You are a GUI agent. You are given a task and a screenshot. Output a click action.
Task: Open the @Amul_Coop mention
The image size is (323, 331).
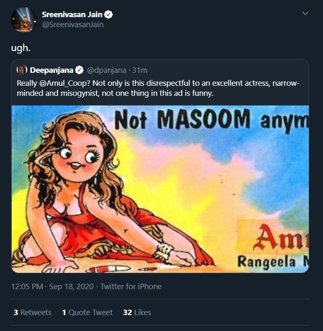coord(64,83)
